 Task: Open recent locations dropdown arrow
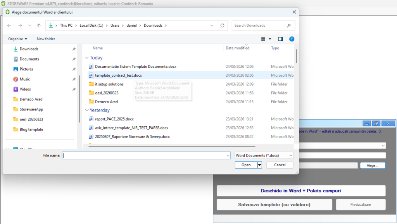29,25
